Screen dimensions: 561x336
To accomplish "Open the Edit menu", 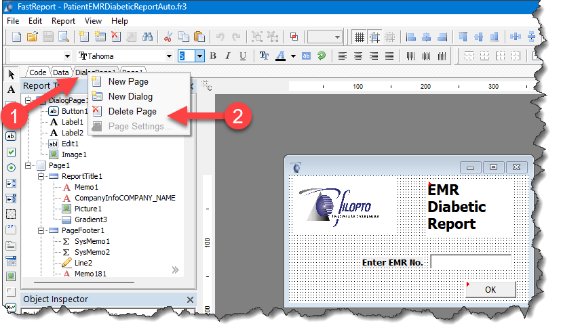I will 35,21.
